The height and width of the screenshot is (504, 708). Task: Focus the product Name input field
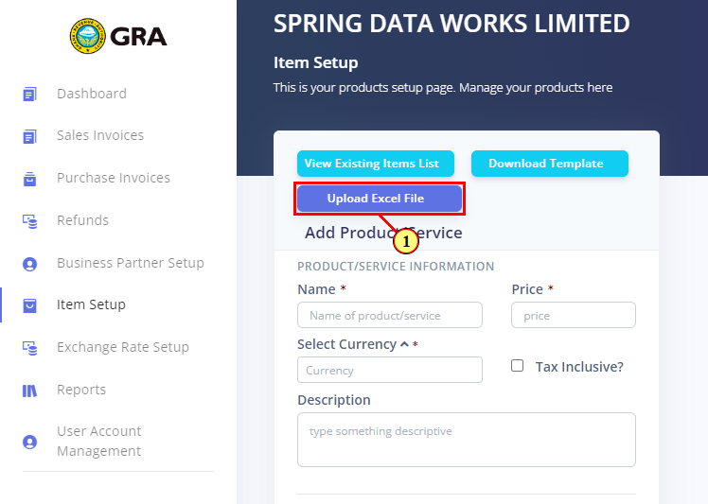pyautogui.click(x=390, y=315)
